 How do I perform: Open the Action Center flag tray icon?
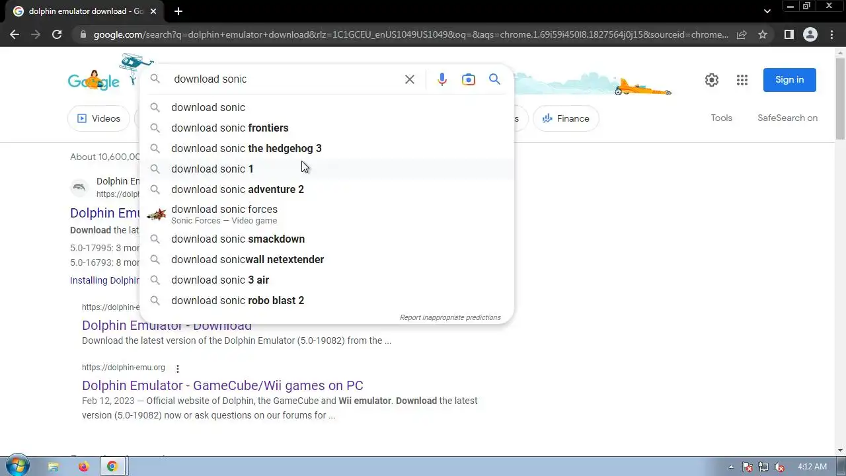click(748, 467)
